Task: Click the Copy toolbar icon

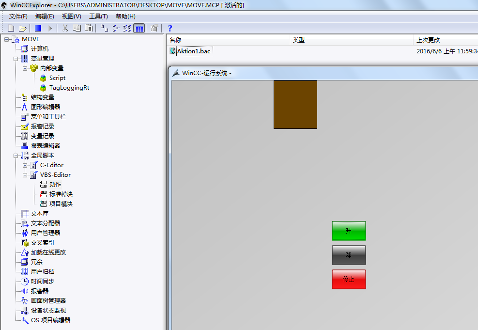Action: tap(77, 28)
